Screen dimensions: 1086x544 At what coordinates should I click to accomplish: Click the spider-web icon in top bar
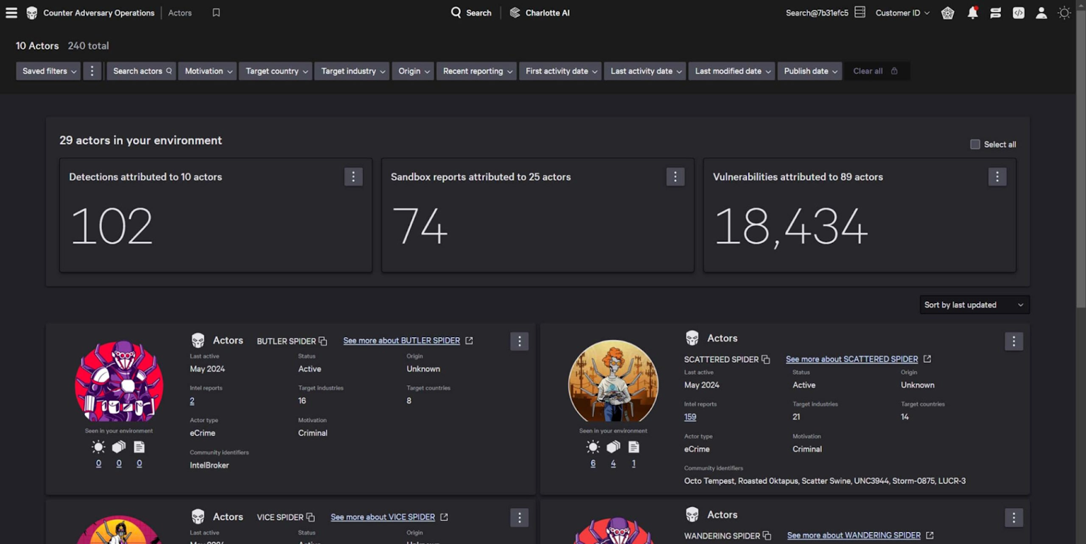[948, 13]
